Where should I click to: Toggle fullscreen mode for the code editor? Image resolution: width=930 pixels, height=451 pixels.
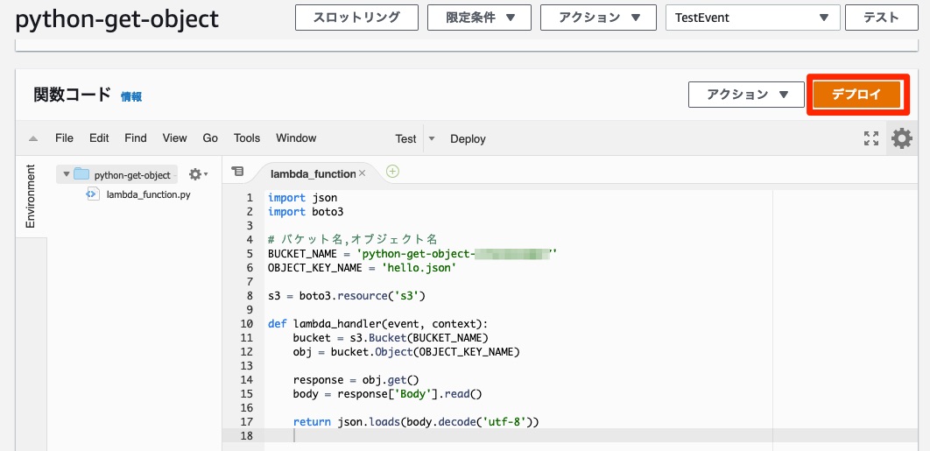pyautogui.click(x=870, y=138)
